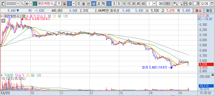
Task: Select the 초 second period
Action: click(99, 4)
